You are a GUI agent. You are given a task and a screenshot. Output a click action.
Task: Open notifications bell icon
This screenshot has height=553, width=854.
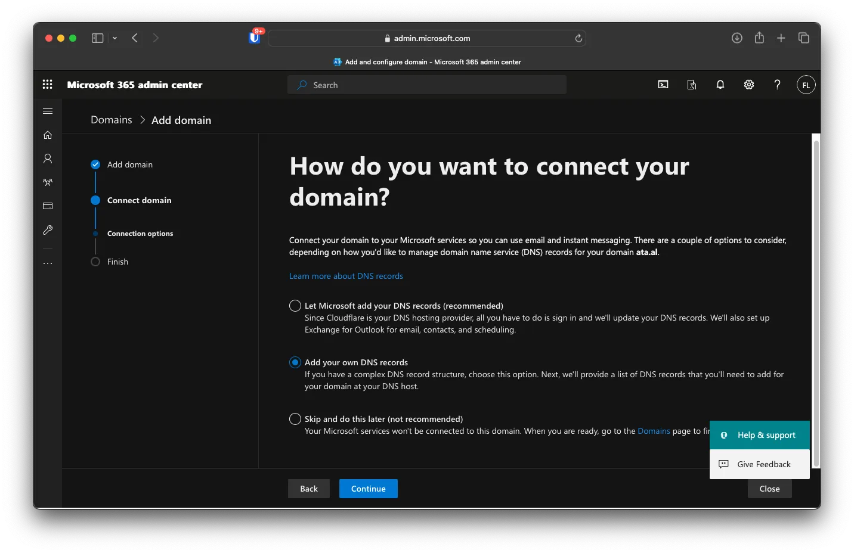[720, 85]
